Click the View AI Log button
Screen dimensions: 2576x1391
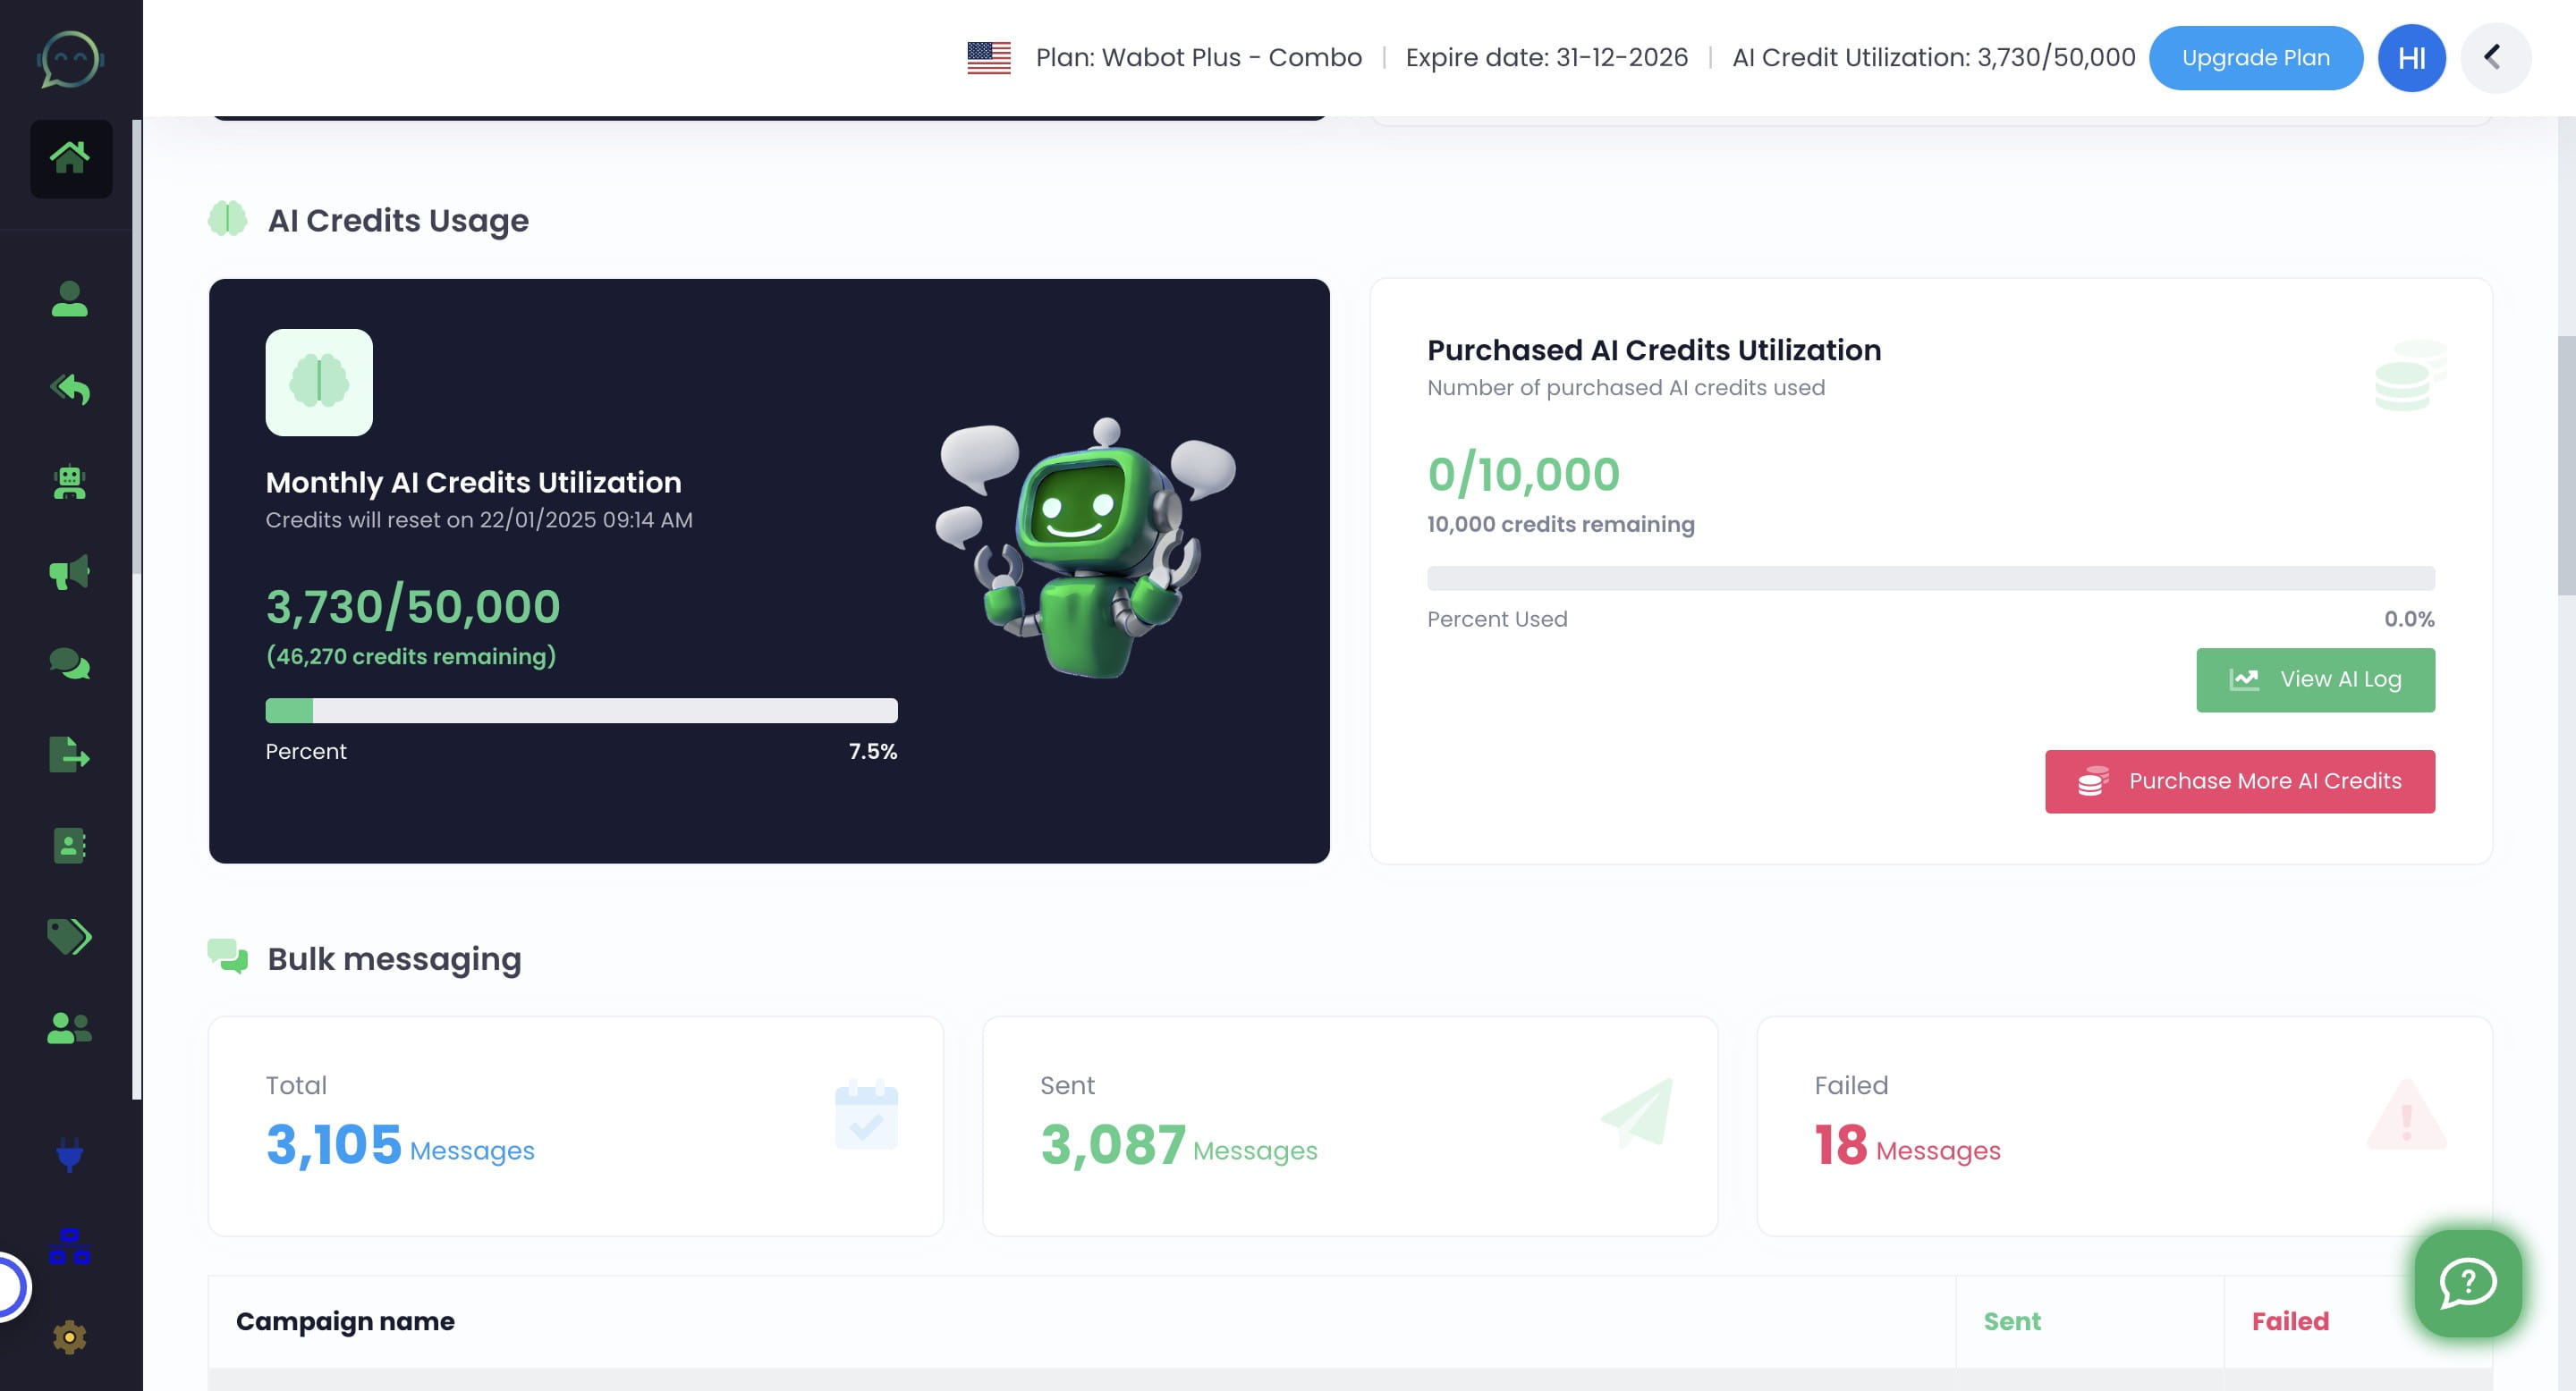[x=2314, y=679]
